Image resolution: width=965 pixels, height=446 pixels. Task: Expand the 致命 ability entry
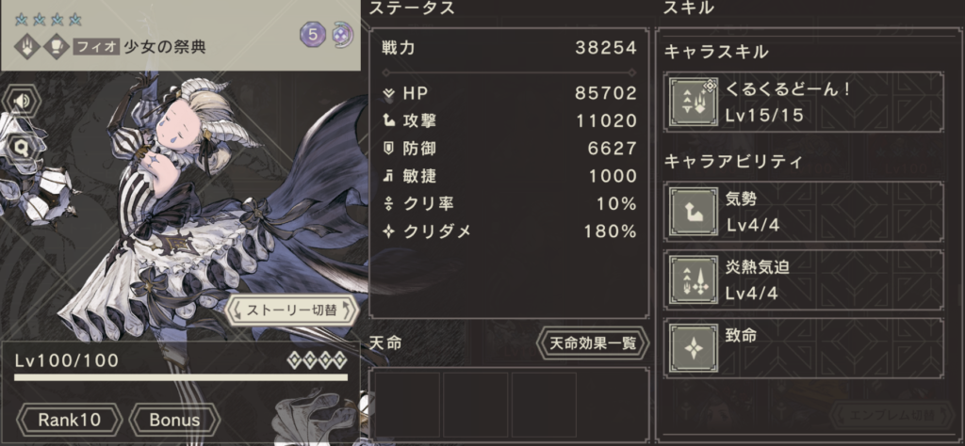click(804, 349)
